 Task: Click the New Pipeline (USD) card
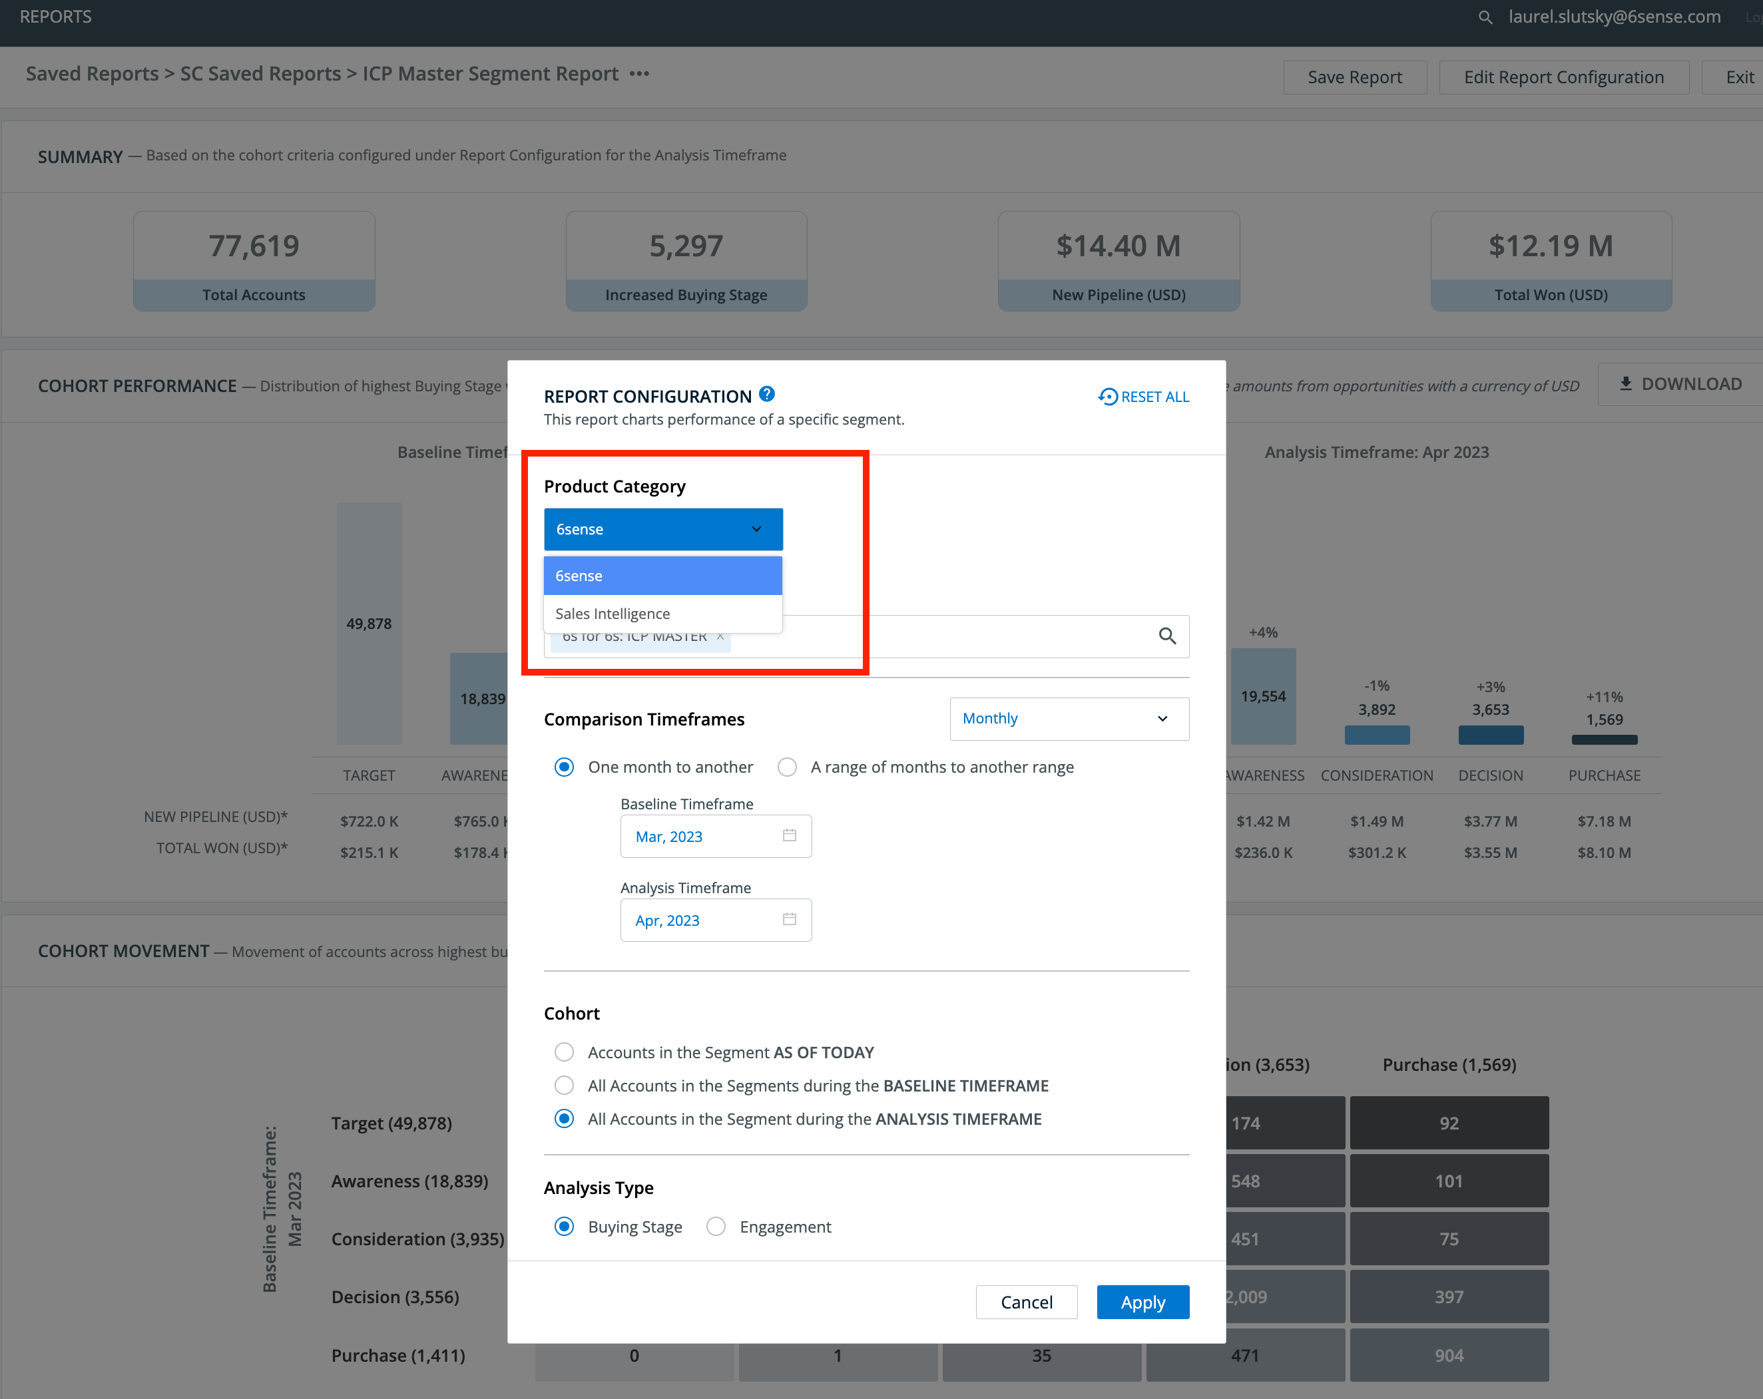[1119, 261]
